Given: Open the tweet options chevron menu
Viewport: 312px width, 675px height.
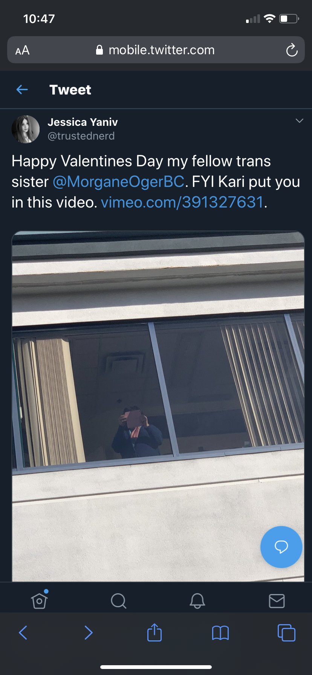Looking at the screenshot, I should (300, 121).
